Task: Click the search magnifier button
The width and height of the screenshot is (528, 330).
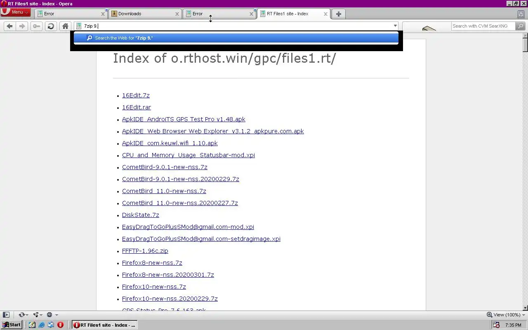Action: tap(520, 26)
